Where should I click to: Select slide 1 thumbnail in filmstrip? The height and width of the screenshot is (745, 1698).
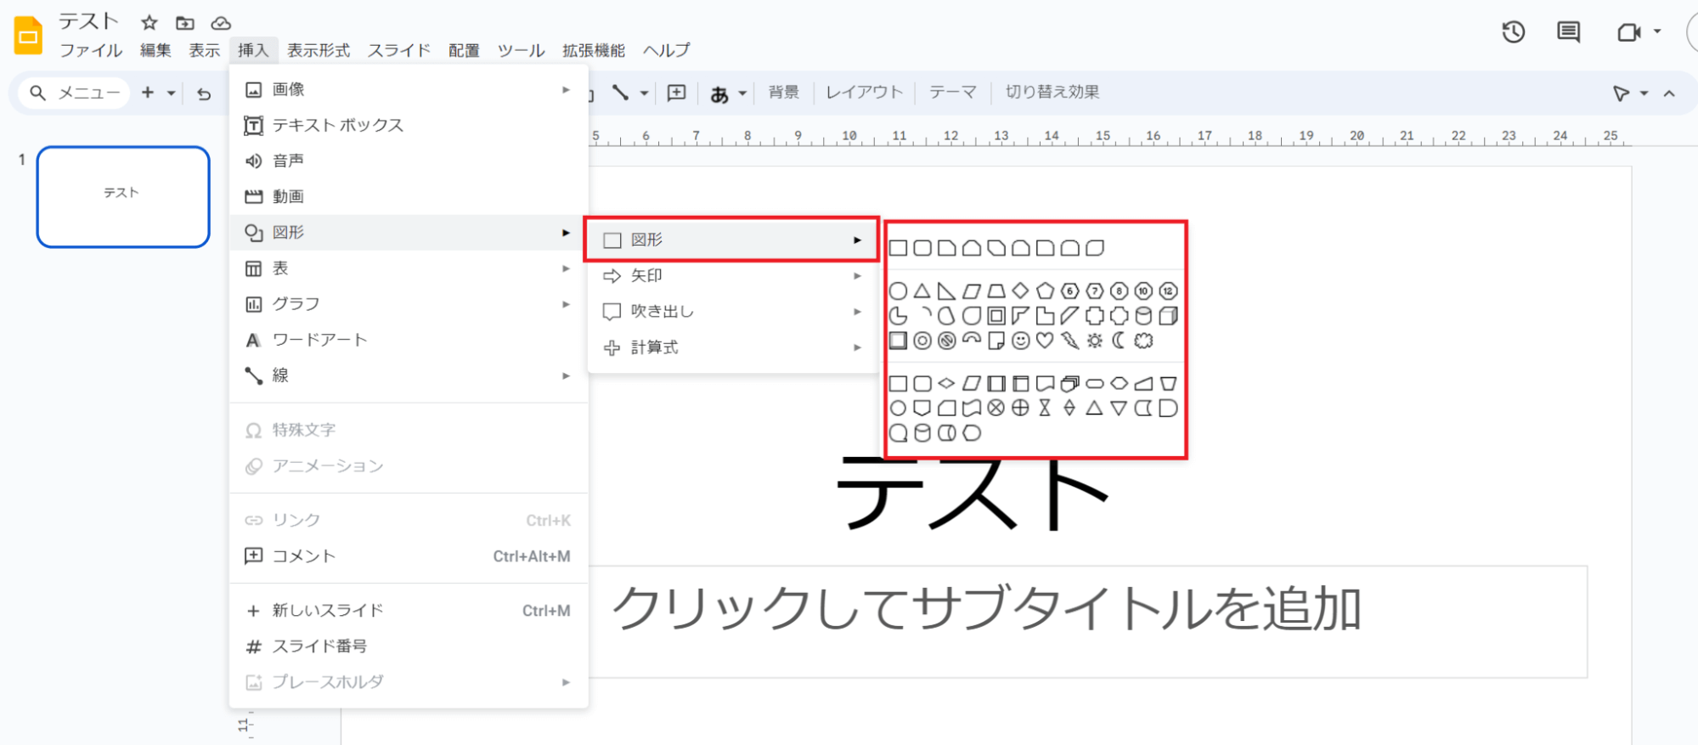tap(123, 196)
